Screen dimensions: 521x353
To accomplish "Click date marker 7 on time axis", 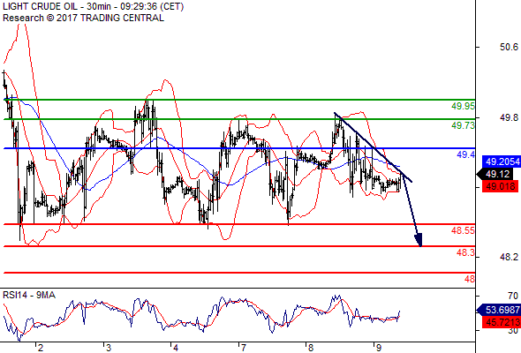I will coord(244,348).
